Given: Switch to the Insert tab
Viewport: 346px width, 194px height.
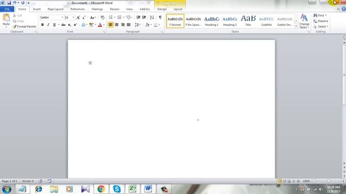Looking at the screenshot, I should [x=37, y=9].
